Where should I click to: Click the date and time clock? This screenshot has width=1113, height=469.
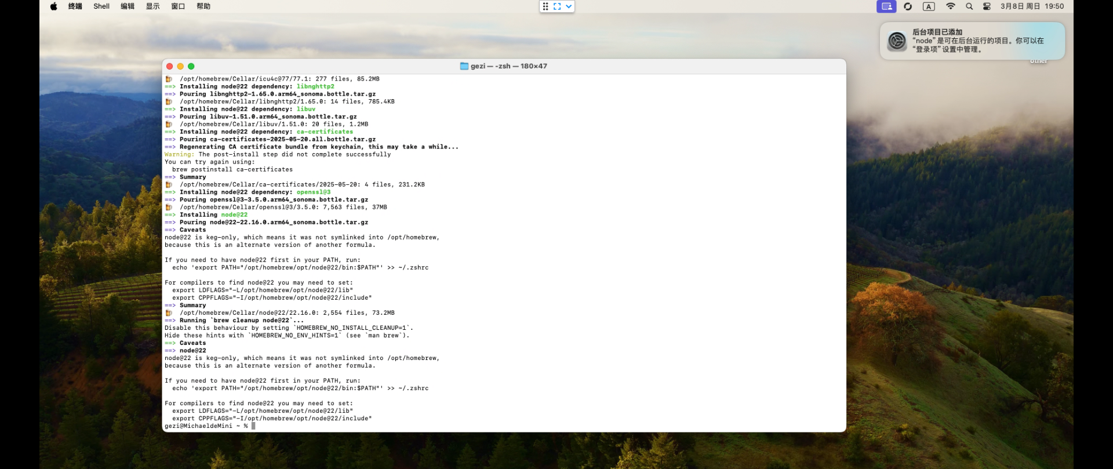coord(1032,6)
